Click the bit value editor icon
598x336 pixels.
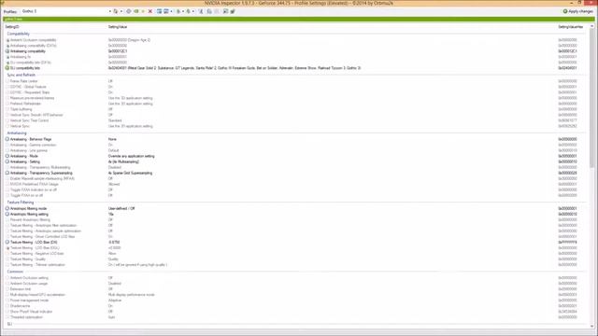[x=209, y=11]
